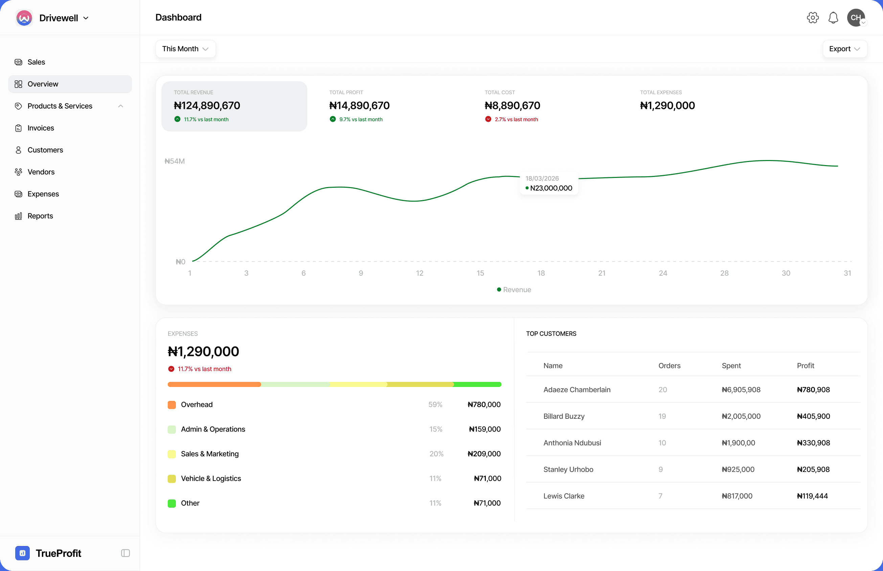Collapse Products & Services chevron
Screen dimensions: 883x571
click(120, 106)
